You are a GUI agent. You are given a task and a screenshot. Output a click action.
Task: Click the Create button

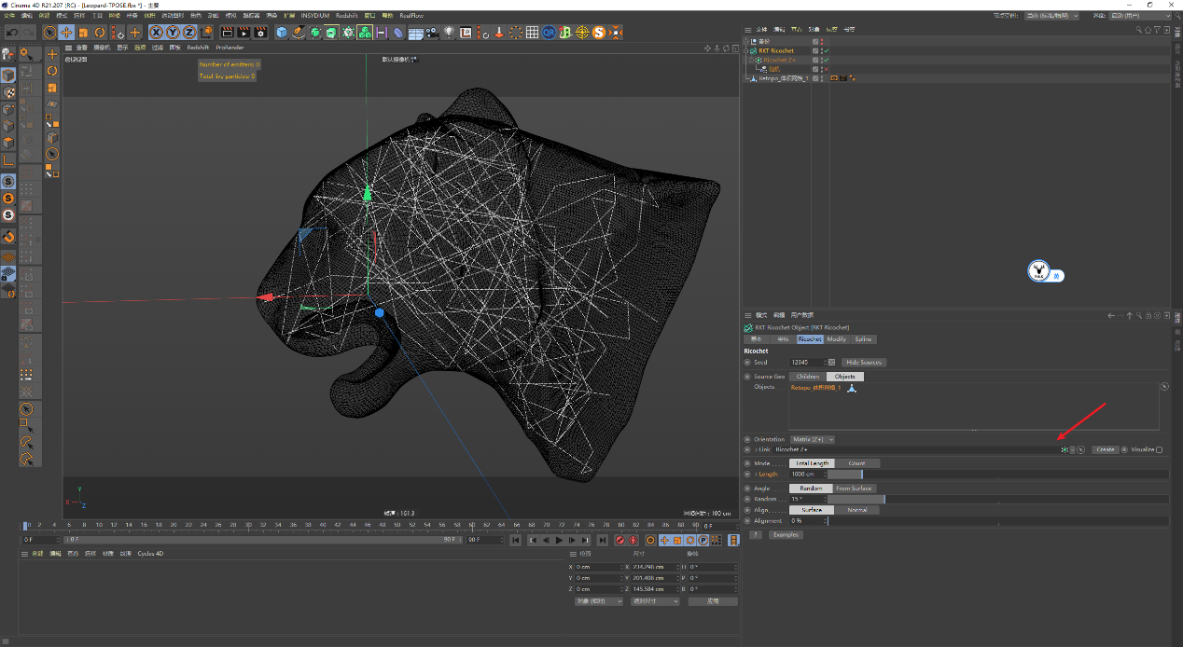coord(1106,449)
